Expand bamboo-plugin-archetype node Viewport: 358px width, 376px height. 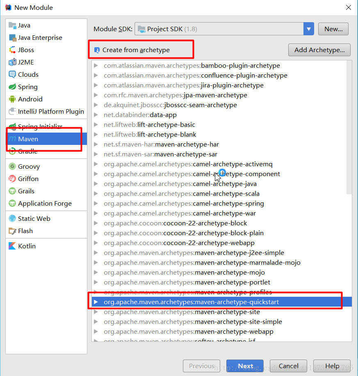[96, 65]
